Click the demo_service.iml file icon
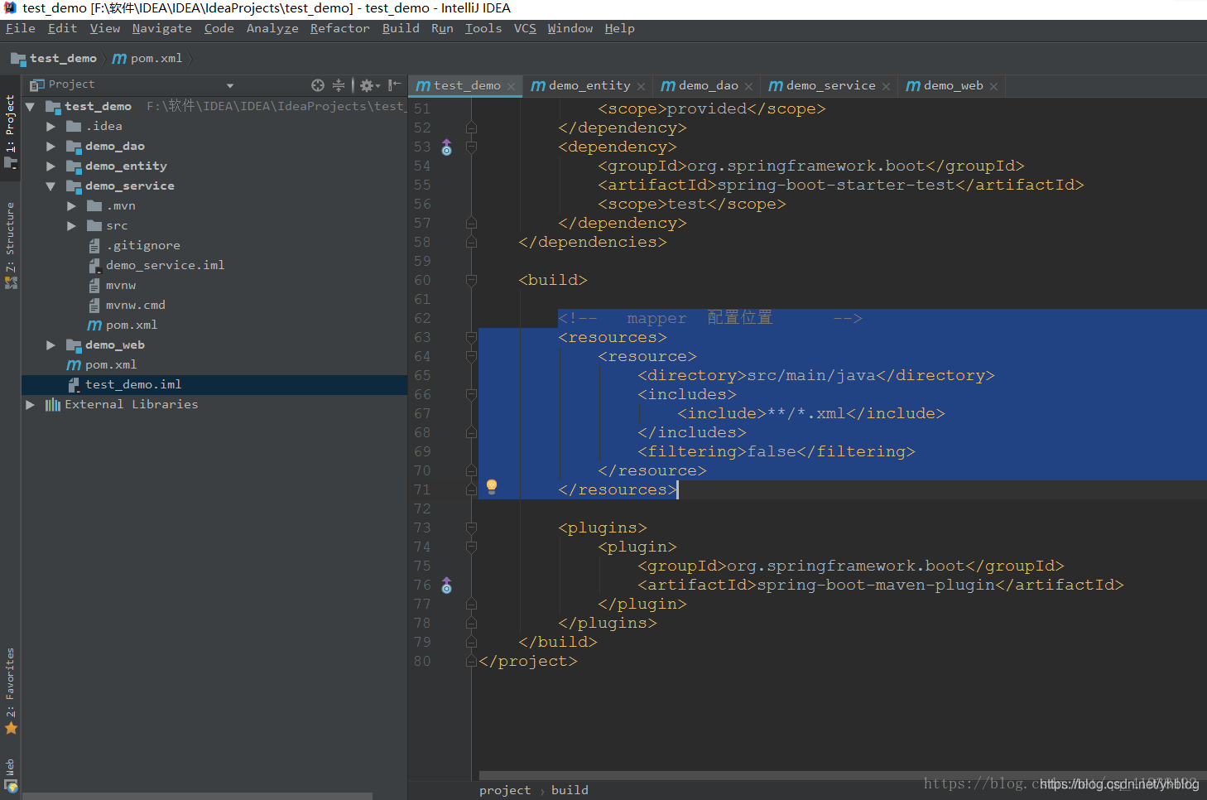Image resolution: width=1207 pixels, height=800 pixels. (94, 266)
